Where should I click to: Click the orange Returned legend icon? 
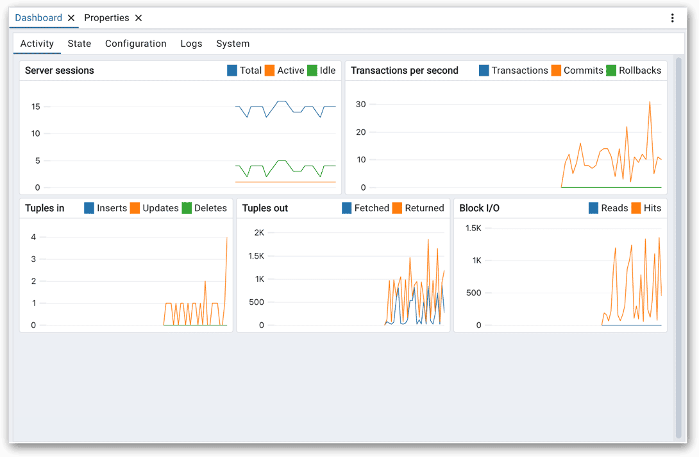(398, 207)
